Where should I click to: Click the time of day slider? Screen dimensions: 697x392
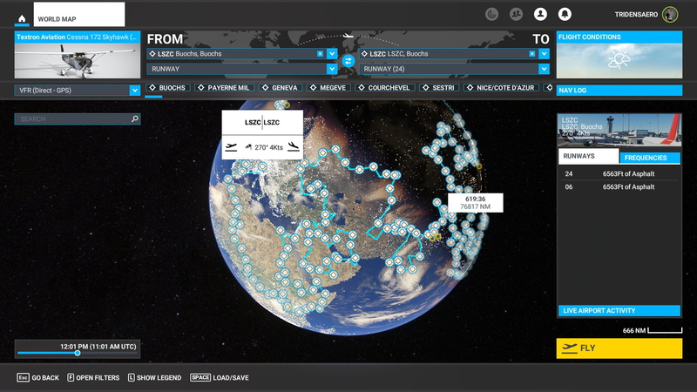77,353
